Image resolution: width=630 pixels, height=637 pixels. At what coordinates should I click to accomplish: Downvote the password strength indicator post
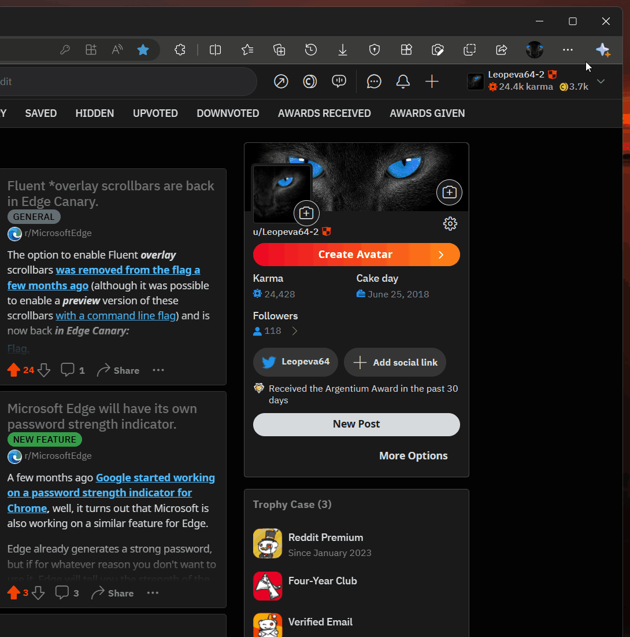pos(38,593)
